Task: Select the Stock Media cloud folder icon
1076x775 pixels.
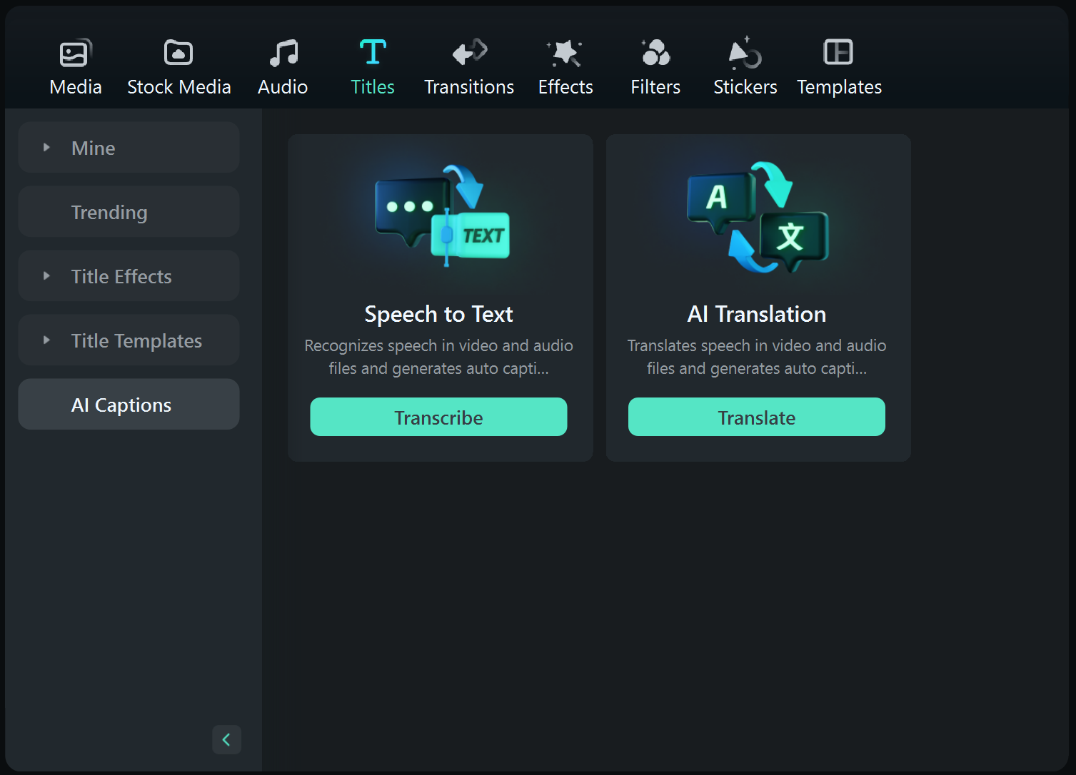Action: pyautogui.click(x=179, y=54)
